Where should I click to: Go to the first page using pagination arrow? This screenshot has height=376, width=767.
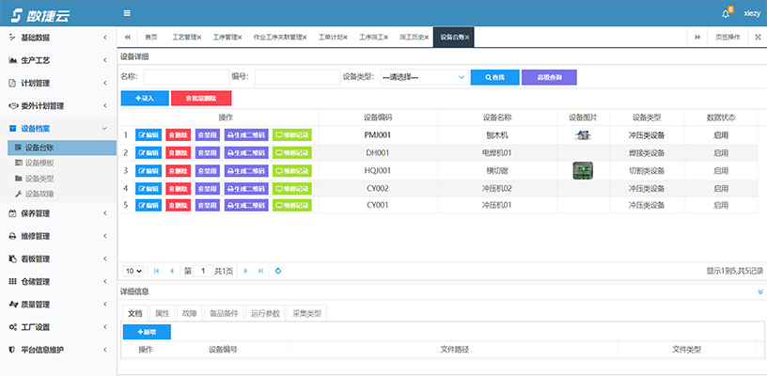coord(156,271)
